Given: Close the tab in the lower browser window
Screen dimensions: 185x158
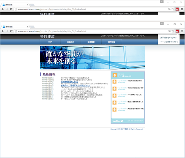Looking at the screenshot, I should [28, 27].
